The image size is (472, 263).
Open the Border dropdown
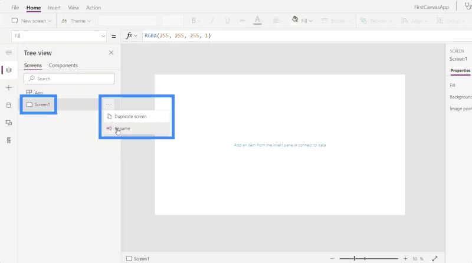pyautogui.click(x=336, y=21)
